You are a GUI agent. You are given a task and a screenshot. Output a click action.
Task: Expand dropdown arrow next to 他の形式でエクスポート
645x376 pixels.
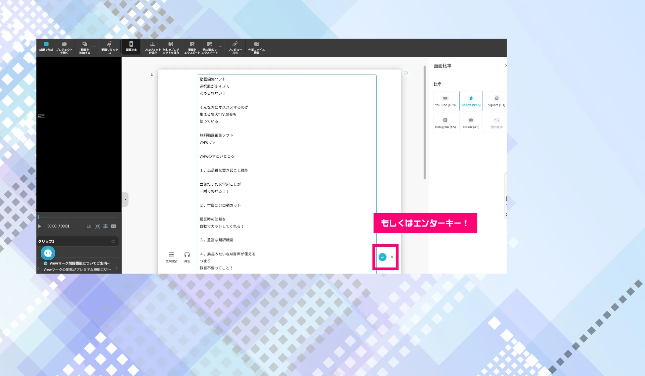220,47
